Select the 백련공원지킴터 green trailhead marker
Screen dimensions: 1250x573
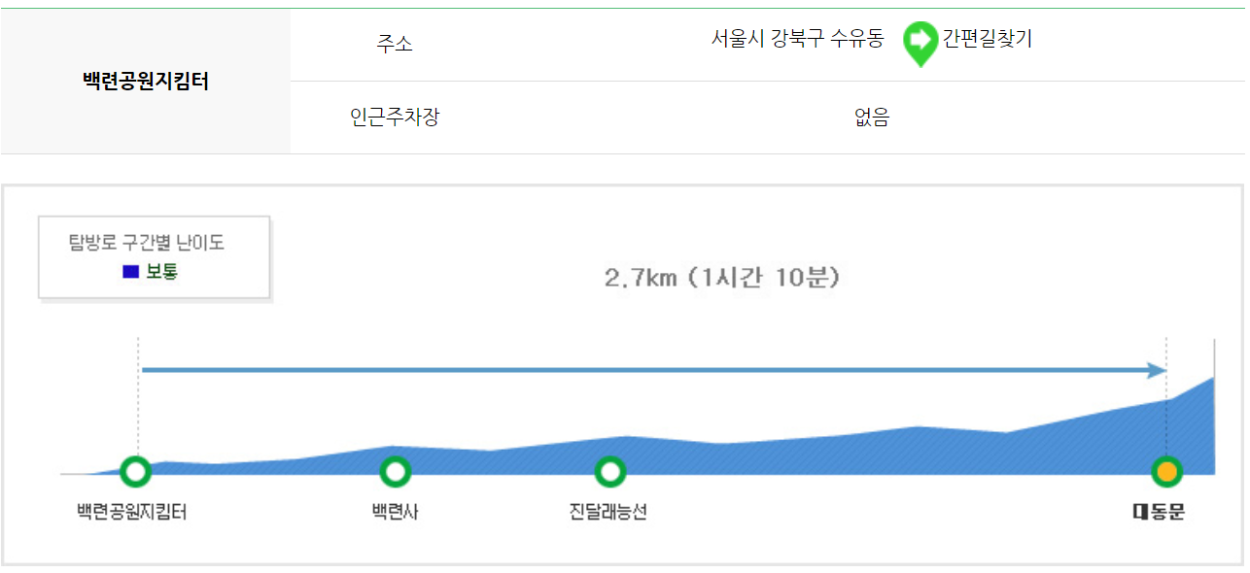[135, 473]
